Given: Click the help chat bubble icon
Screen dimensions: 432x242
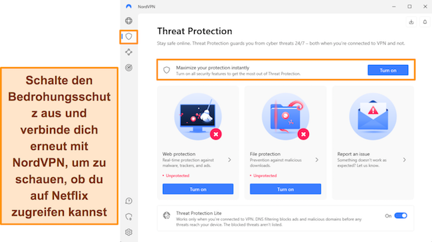Looking at the screenshot, I should (x=129, y=201).
